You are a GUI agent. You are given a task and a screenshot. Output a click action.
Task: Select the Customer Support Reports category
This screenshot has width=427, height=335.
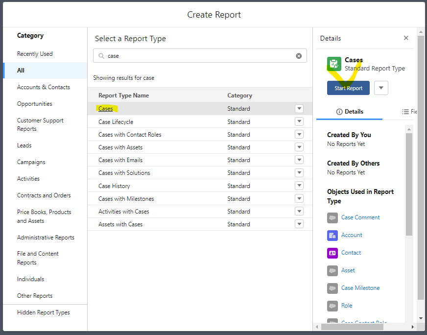tap(40, 124)
